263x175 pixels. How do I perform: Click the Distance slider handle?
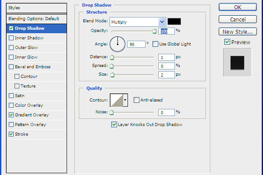point(112,57)
